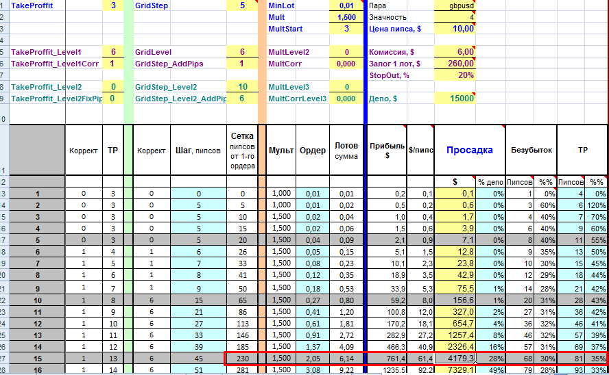Viewport: 609px width, 375px height.
Task: Click the Пара label cell
Action: 377,5
